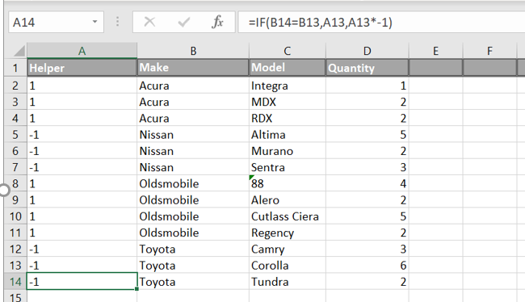Click the Enter checkmark formula bar icon

click(x=184, y=22)
